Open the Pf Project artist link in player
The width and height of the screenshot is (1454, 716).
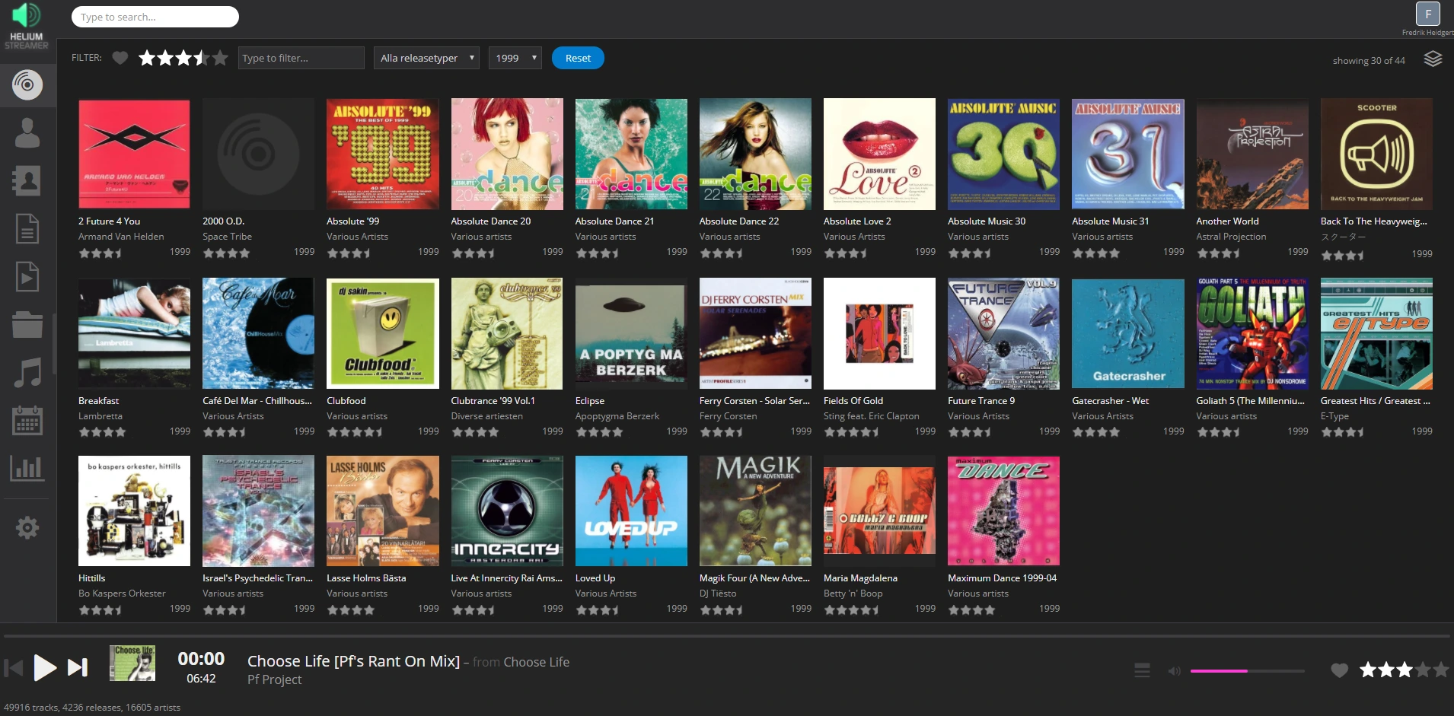tap(274, 679)
